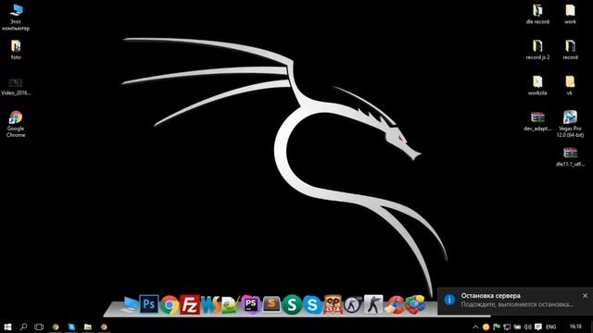
Task: Open CCleaner from the dock
Action: 394,304
